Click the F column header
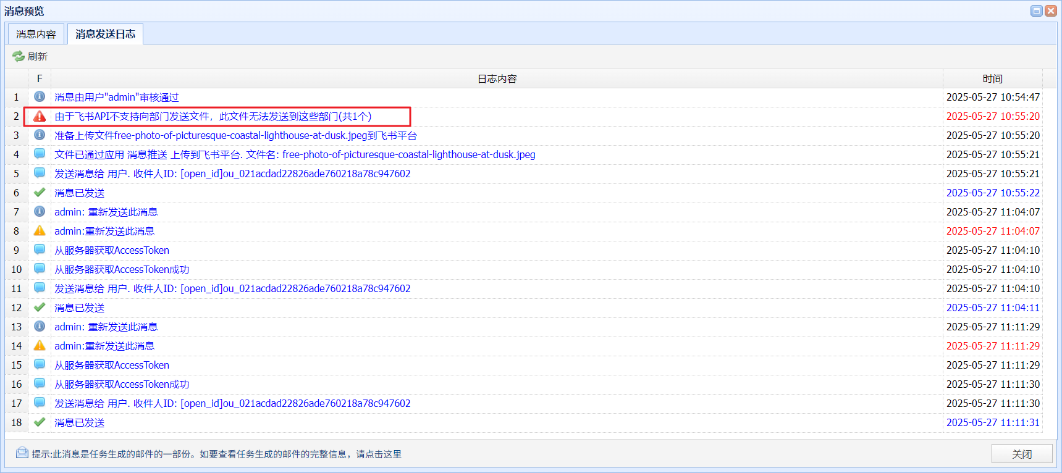Screen dimensions: 1062x473 40,78
